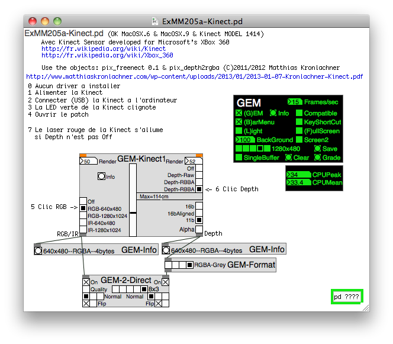393x344 pixels.
Task: Trigger the Grade bang in GEM panel
Action: click(317, 157)
